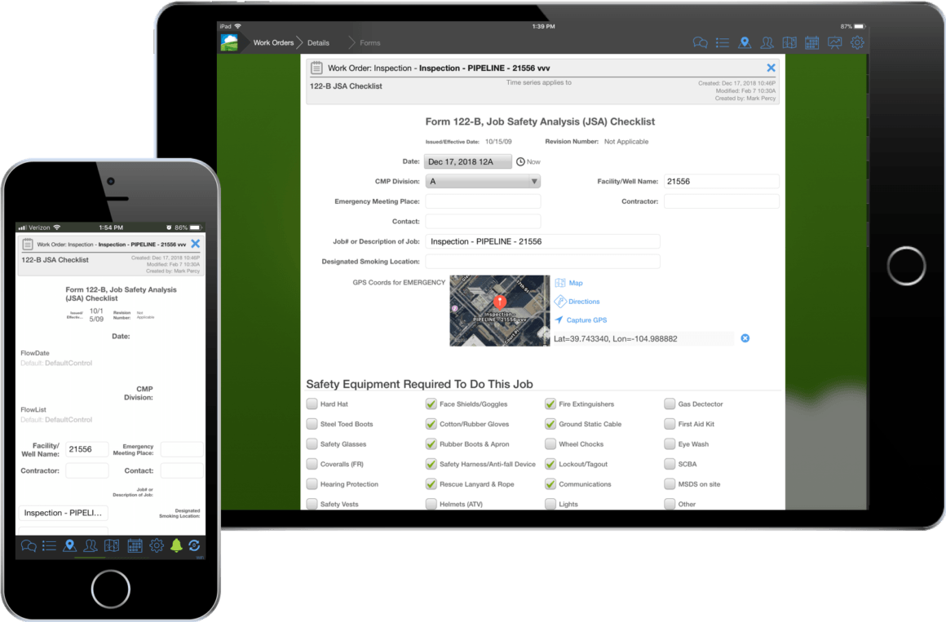The width and height of the screenshot is (946, 622).
Task: Tap notification bell in phone bottom bar
Action: point(176,546)
